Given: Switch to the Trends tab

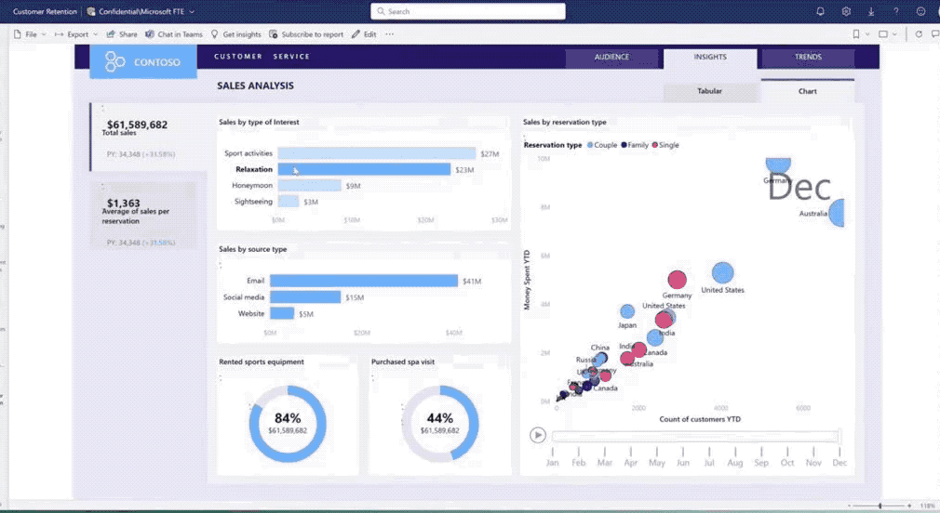Looking at the screenshot, I should (808, 58).
